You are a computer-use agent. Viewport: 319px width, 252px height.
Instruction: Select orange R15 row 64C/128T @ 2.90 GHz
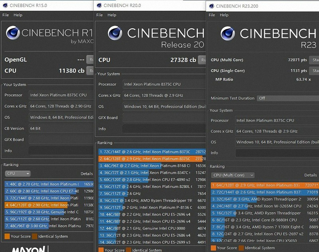tap(49, 205)
